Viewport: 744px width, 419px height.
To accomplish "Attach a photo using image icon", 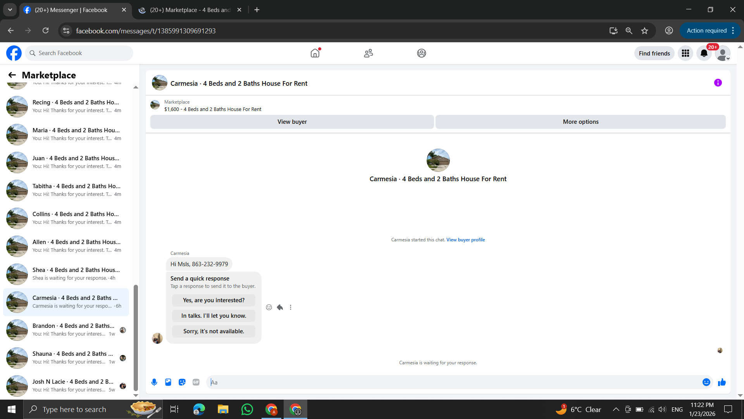I will tap(168, 382).
